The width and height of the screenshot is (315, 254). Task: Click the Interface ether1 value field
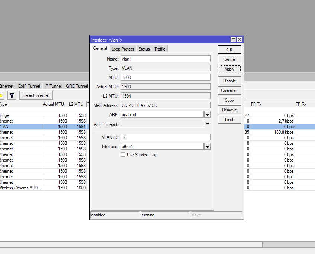[162, 146]
